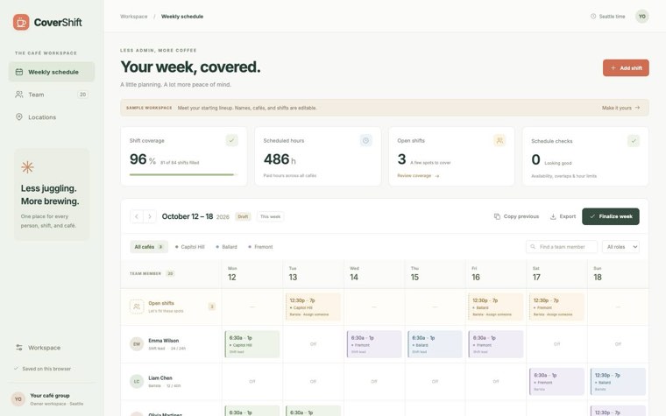Open Liam Chen's Saturday Fremont shift
The height and width of the screenshot is (416, 666).
[x=556, y=381]
